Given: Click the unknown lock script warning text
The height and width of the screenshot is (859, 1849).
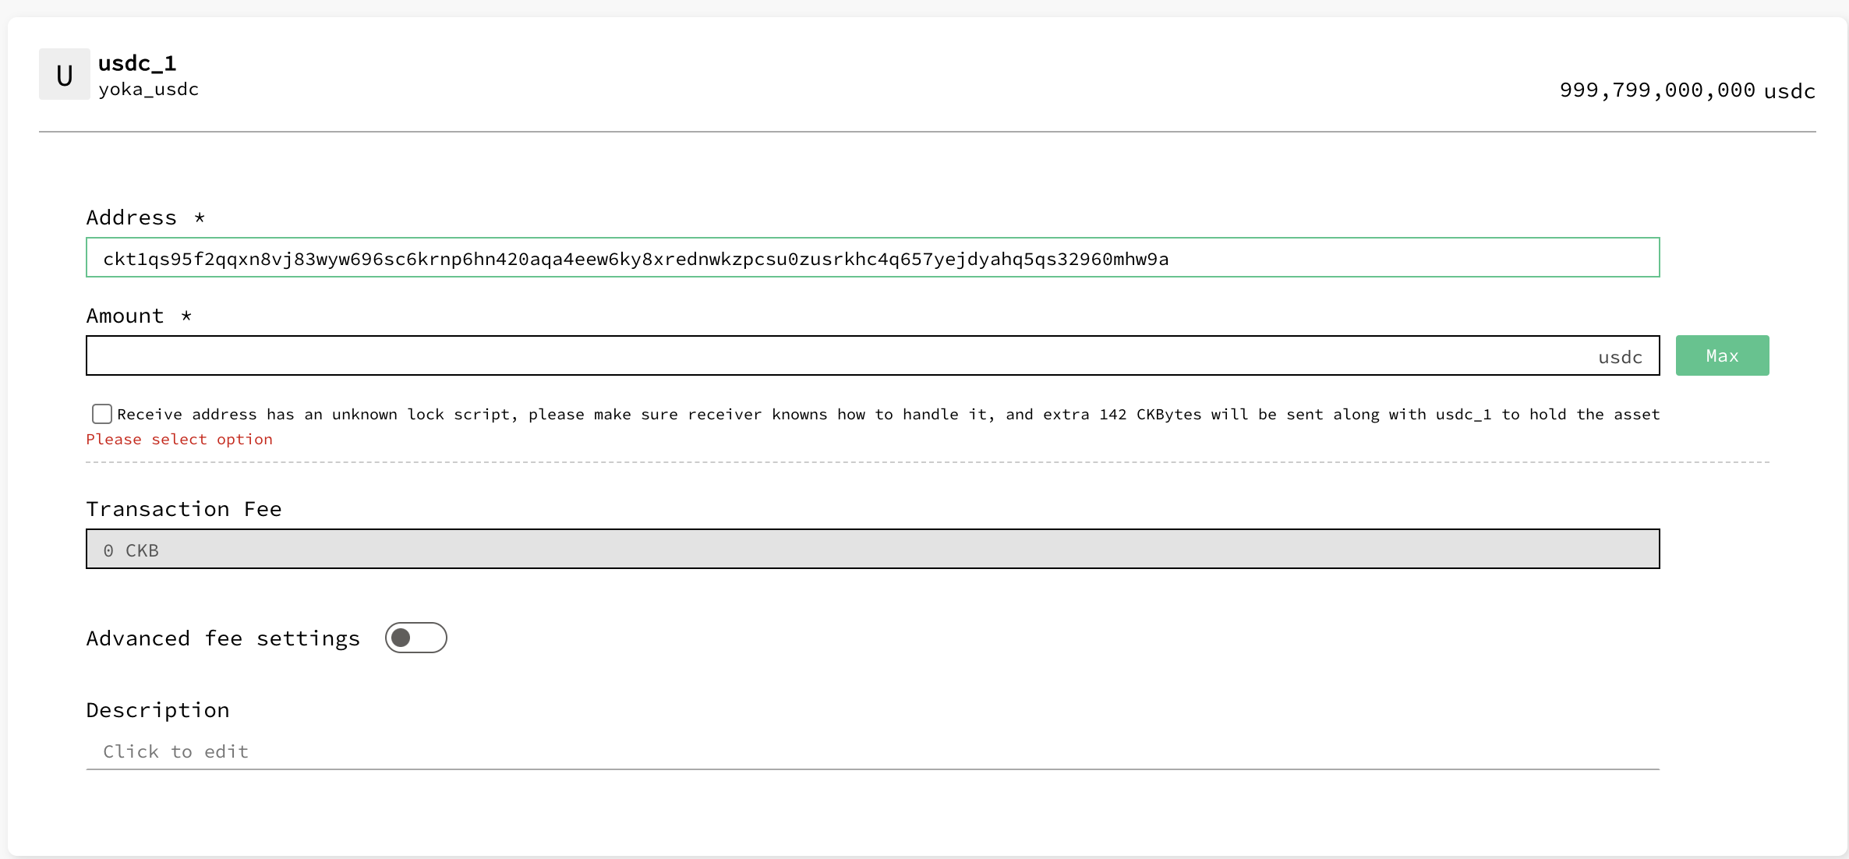Looking at the screenshot, I should tap(888, 415).
